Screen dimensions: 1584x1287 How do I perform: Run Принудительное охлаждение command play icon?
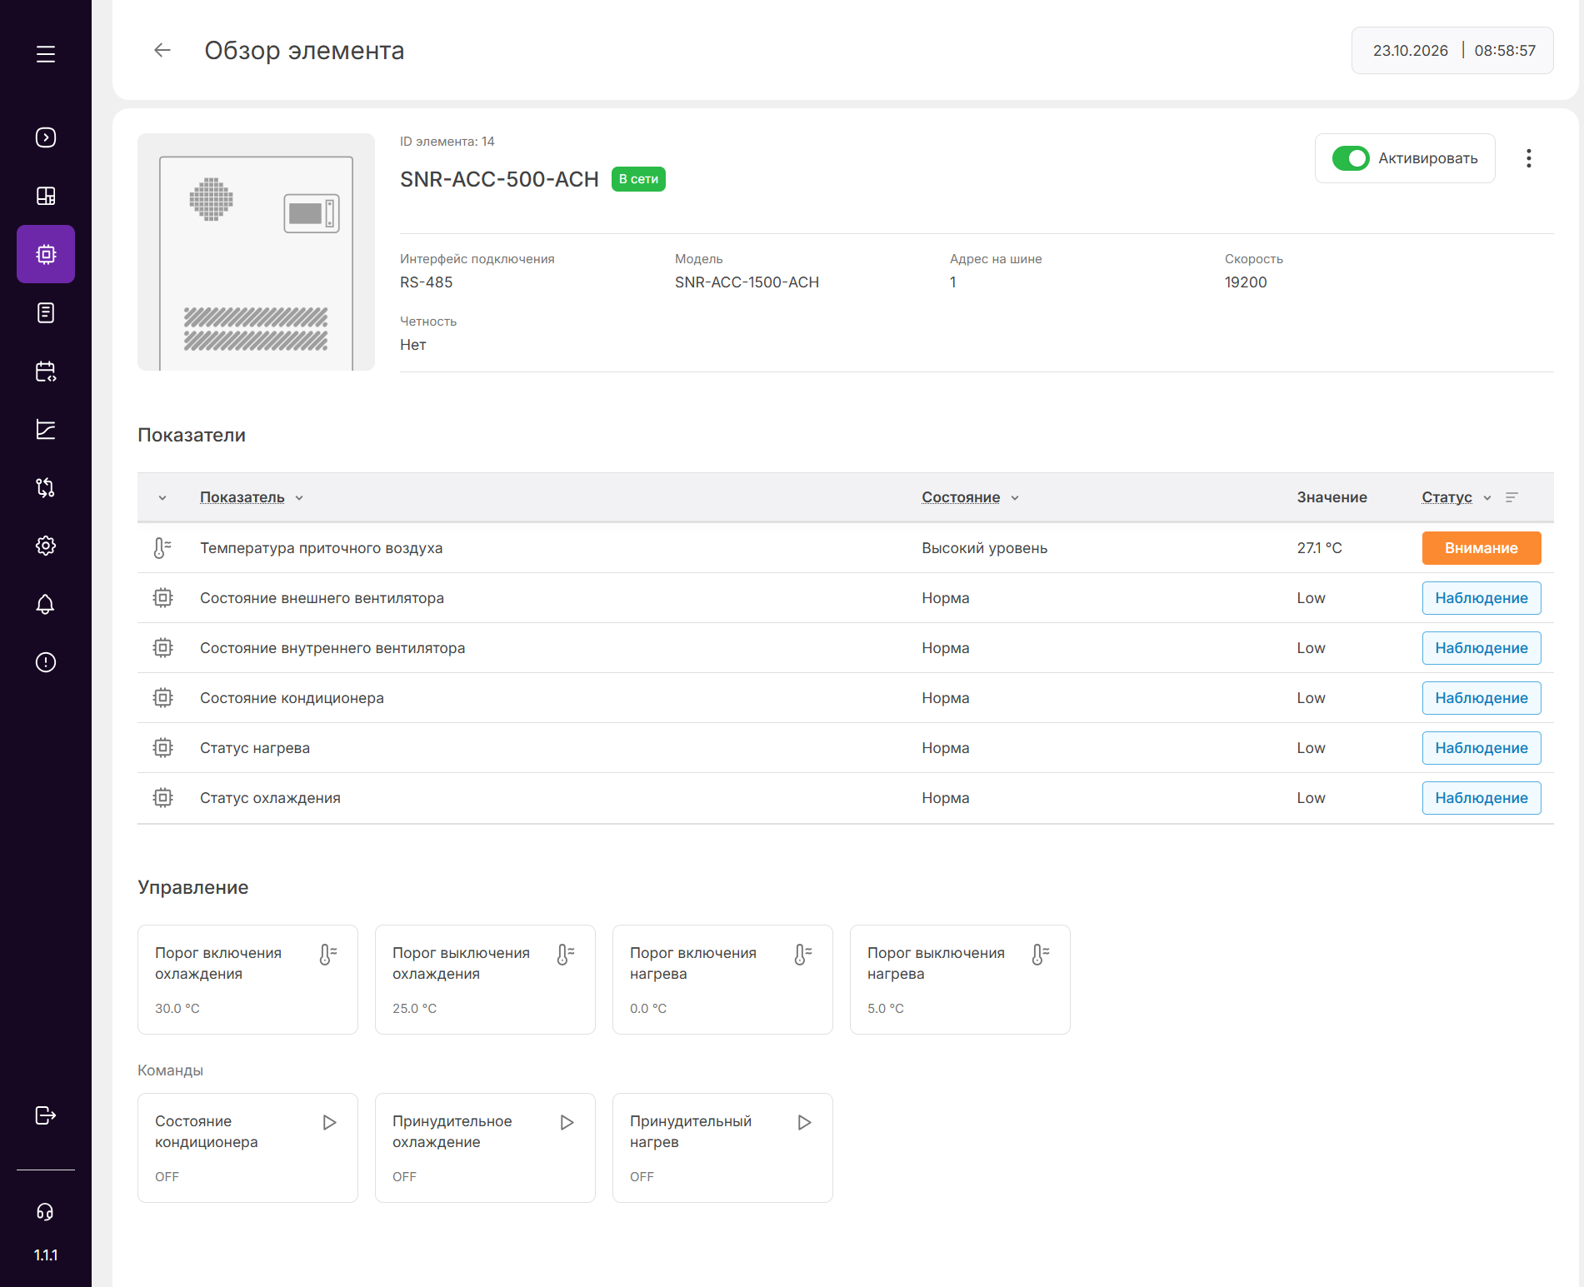tap(567, 1122)
